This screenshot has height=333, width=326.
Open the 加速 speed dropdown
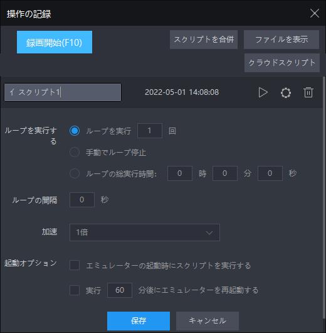145,232
